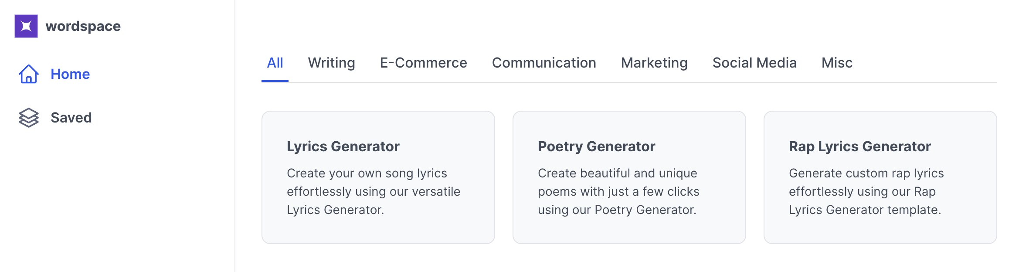
Task: Open the Lyrics Generator card
Action: pos(378,177)
